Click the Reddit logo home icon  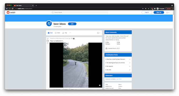click(x=8, y=12)
